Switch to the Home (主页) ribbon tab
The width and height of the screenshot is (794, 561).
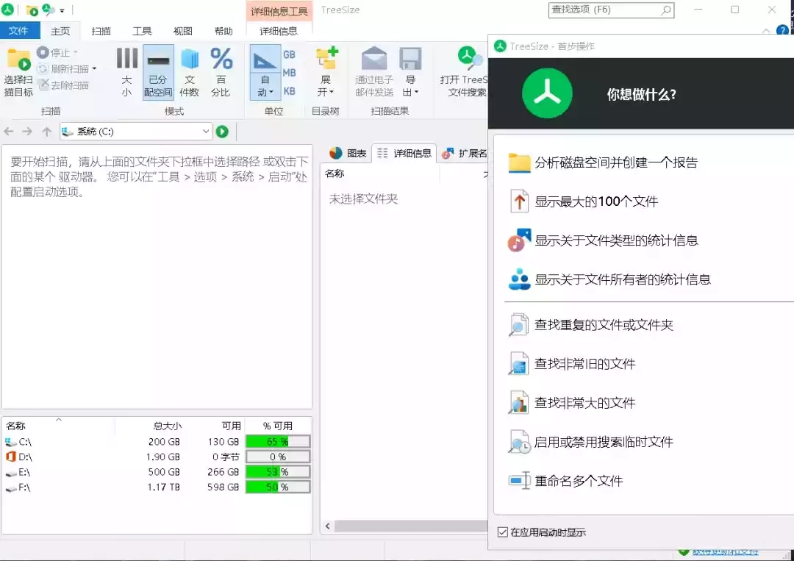(60, 31)
